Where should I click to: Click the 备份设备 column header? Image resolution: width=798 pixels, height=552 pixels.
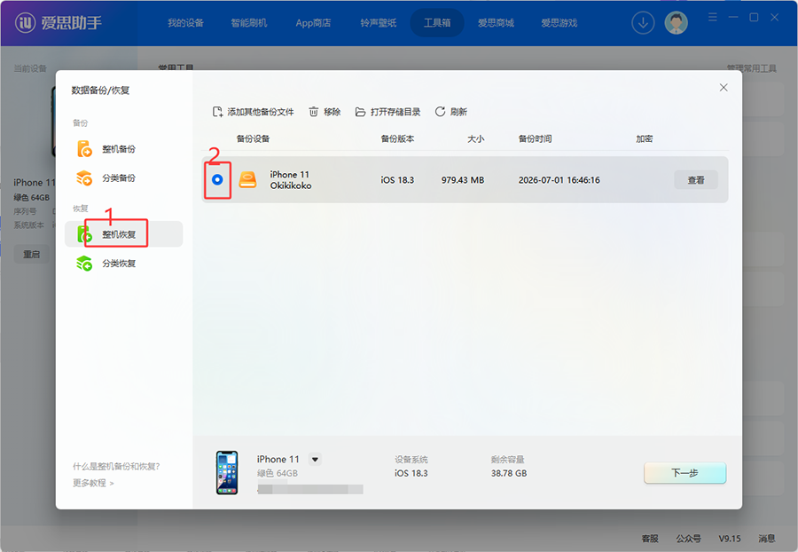point(253,138)
